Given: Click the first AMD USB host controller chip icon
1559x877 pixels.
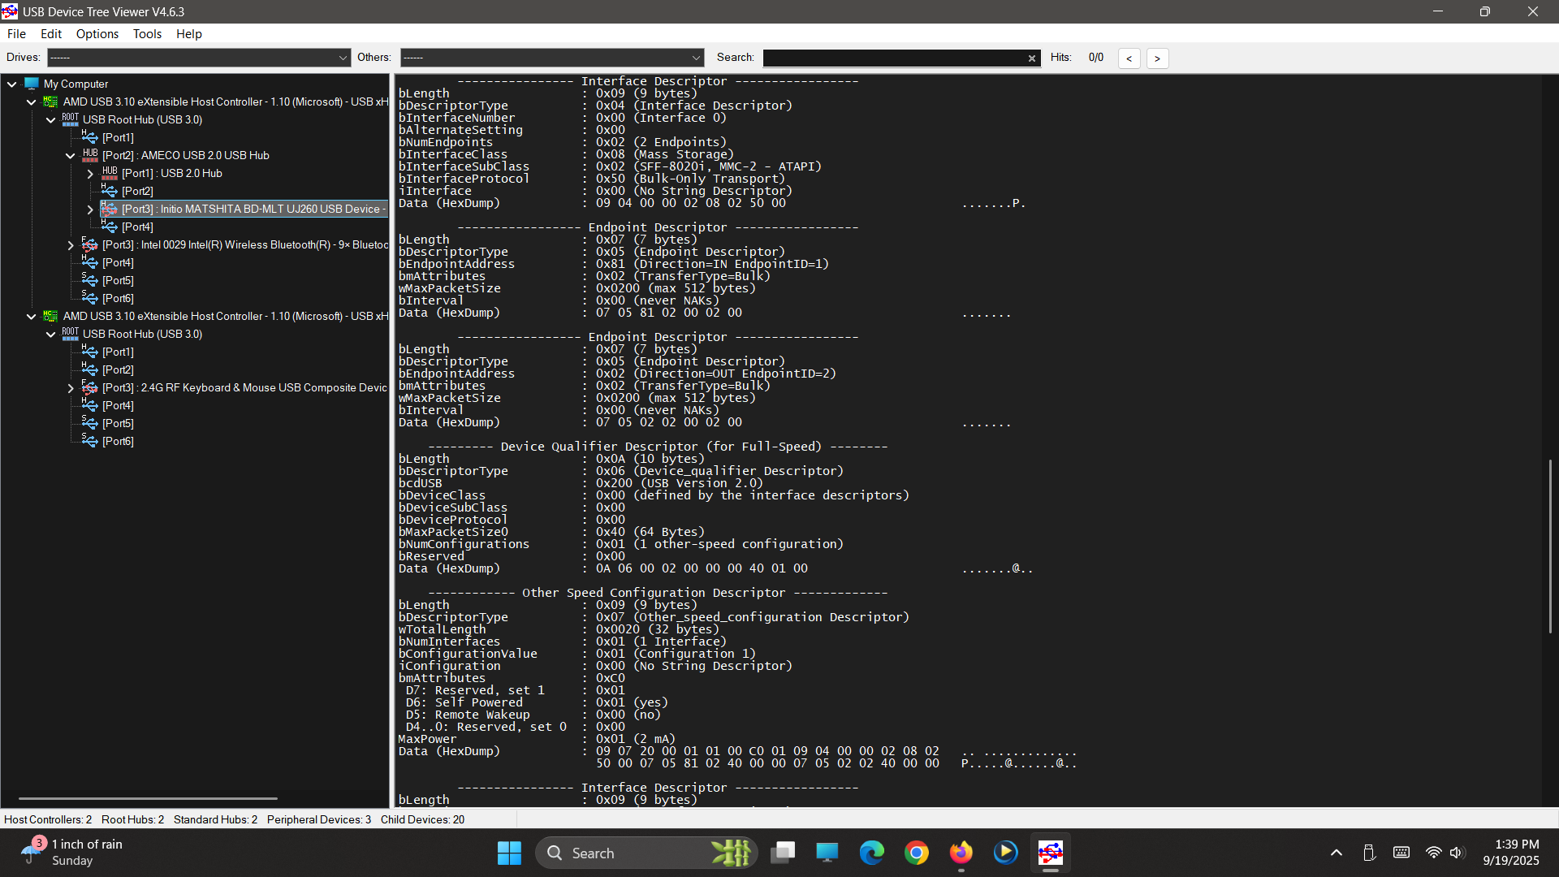Looking at the screenshot, I should coord(50,102).
